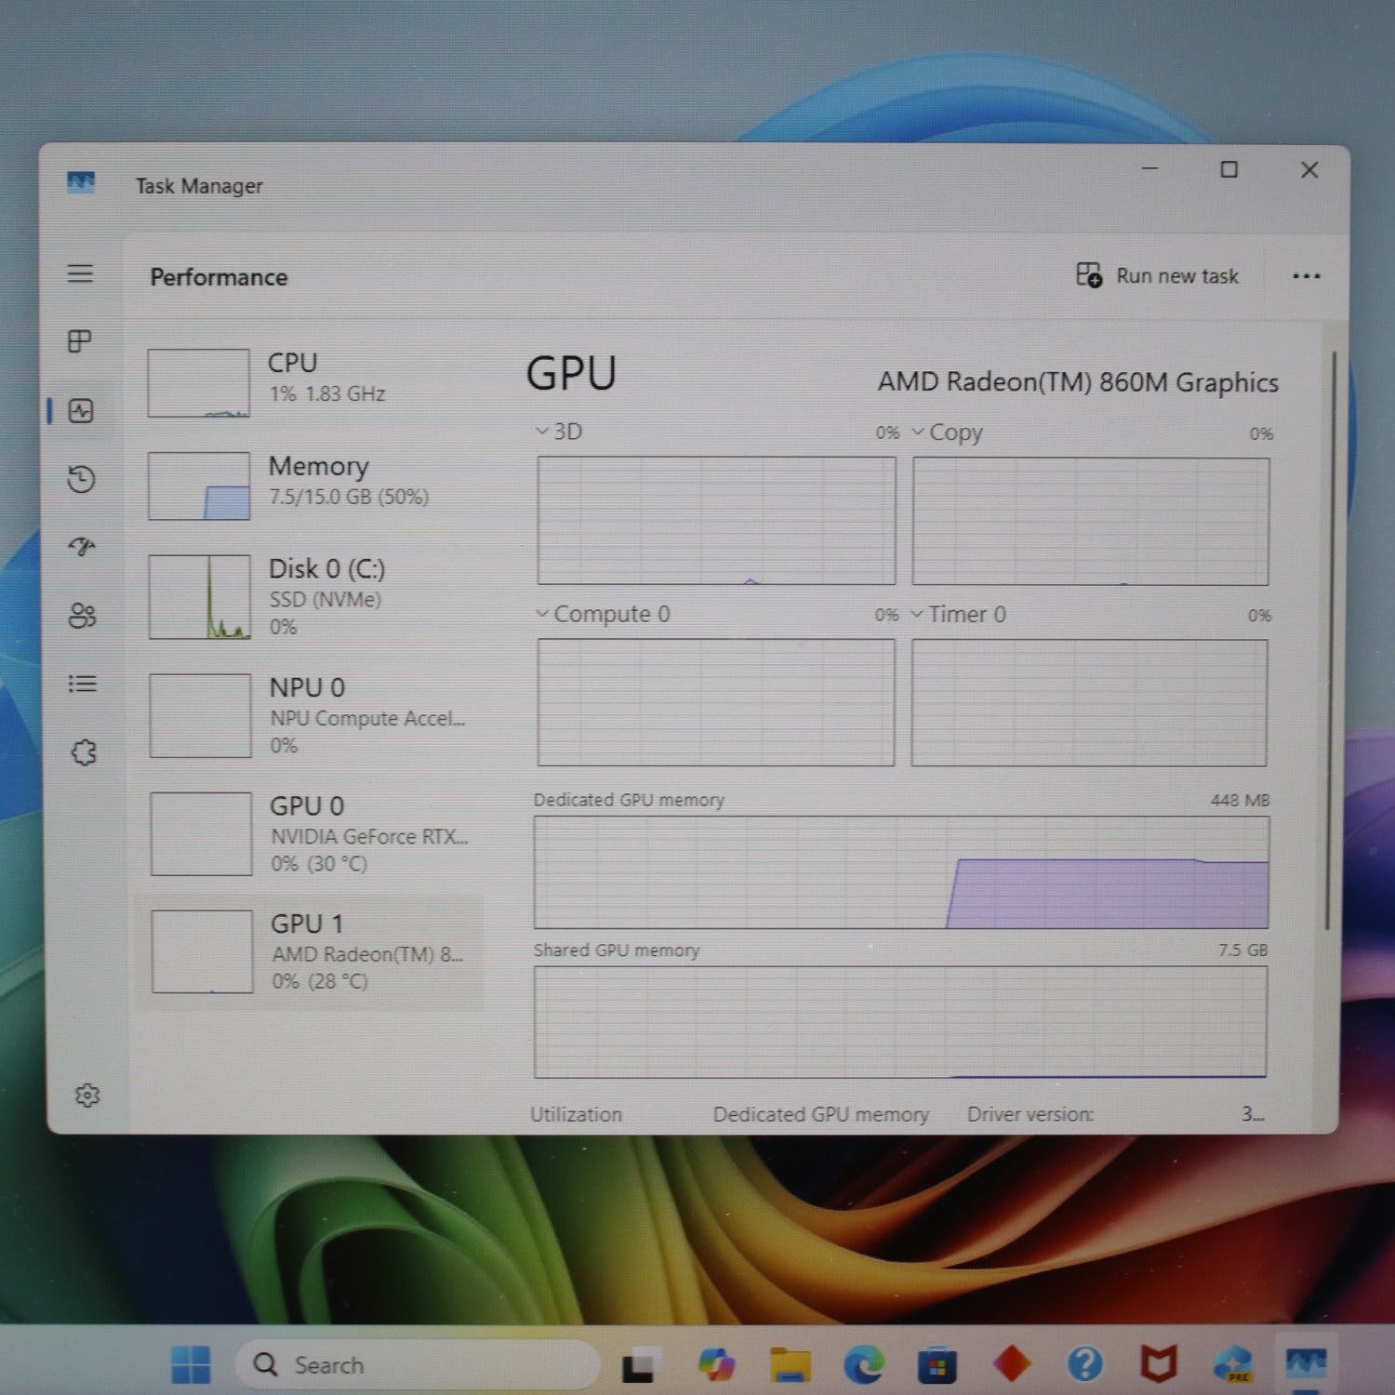The height and width of the screenshot is (1395, 1395).
Task: Select GPU 0 NVIDIA GeForce entry
Action: coord(312,834)
